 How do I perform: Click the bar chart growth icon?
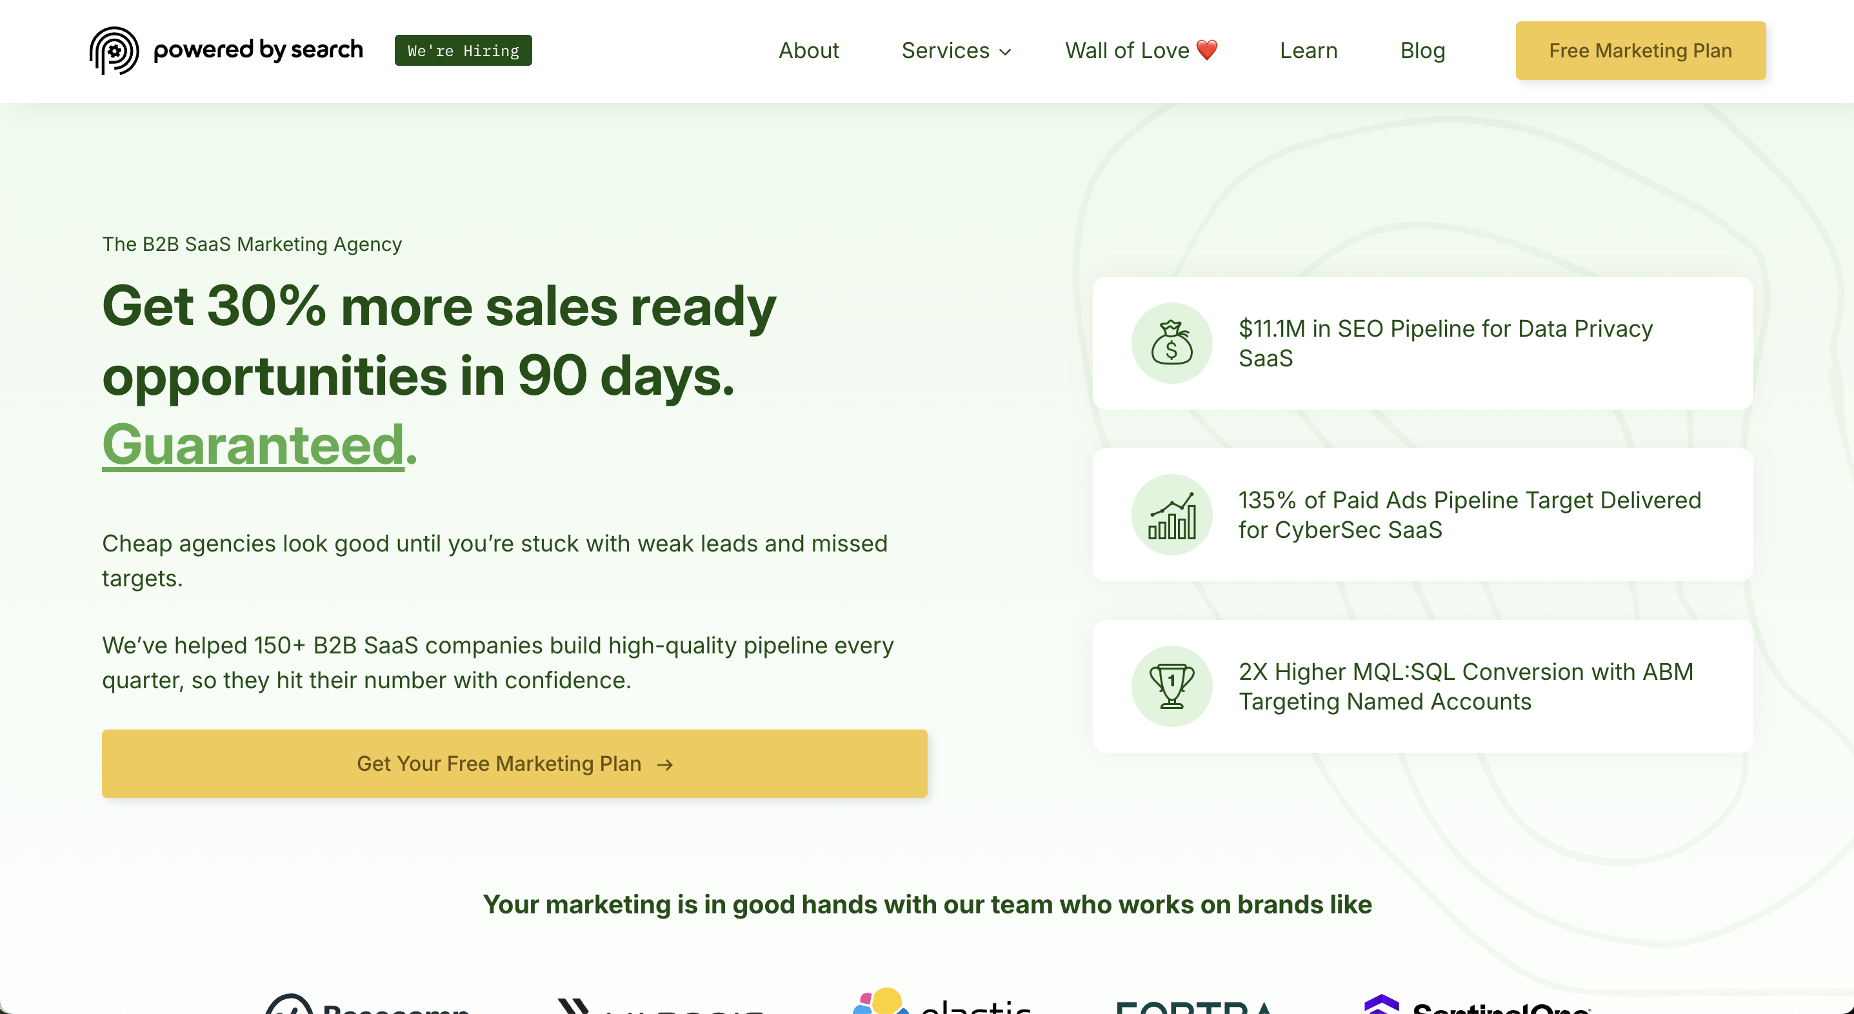coord(1171,515)
